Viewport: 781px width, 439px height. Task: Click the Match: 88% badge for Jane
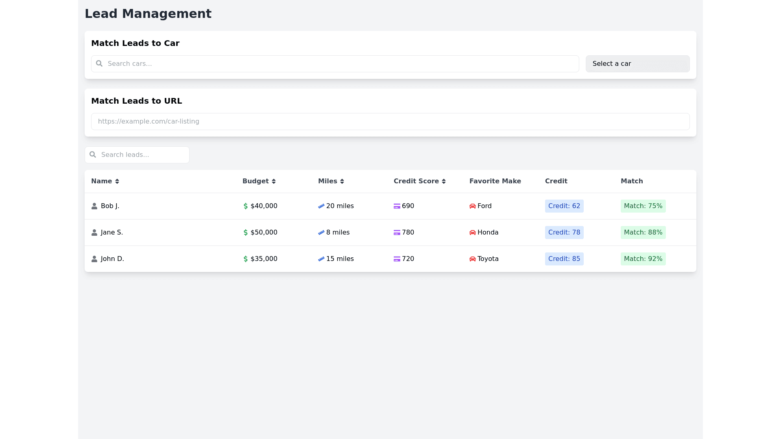[643, 233]
